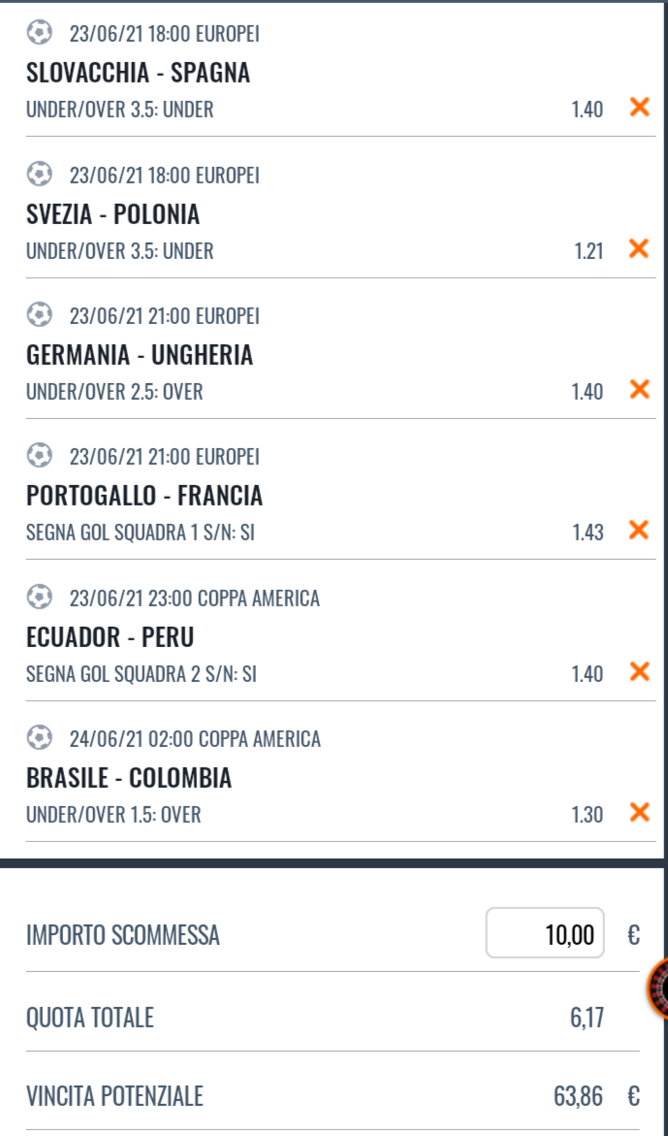Select the GERMANIA - UNGHERIA match name

(x=140, y=355)
